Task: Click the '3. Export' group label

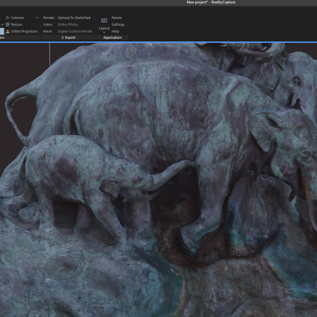Action: pos(68,37)
